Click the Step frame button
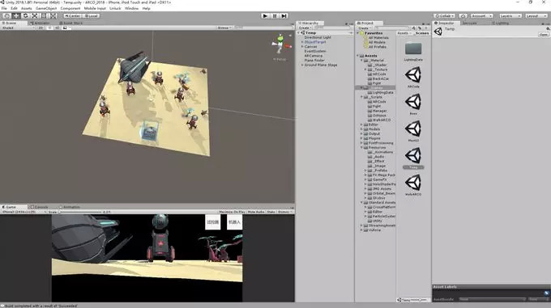This screenshot has height=308, width=551. click(x=284, y=16)
